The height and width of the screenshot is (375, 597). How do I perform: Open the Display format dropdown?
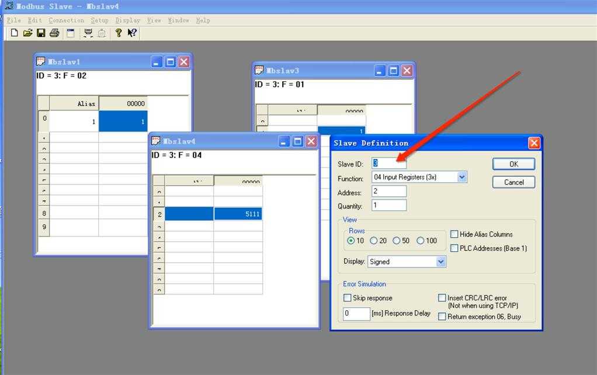coord(440,262)
